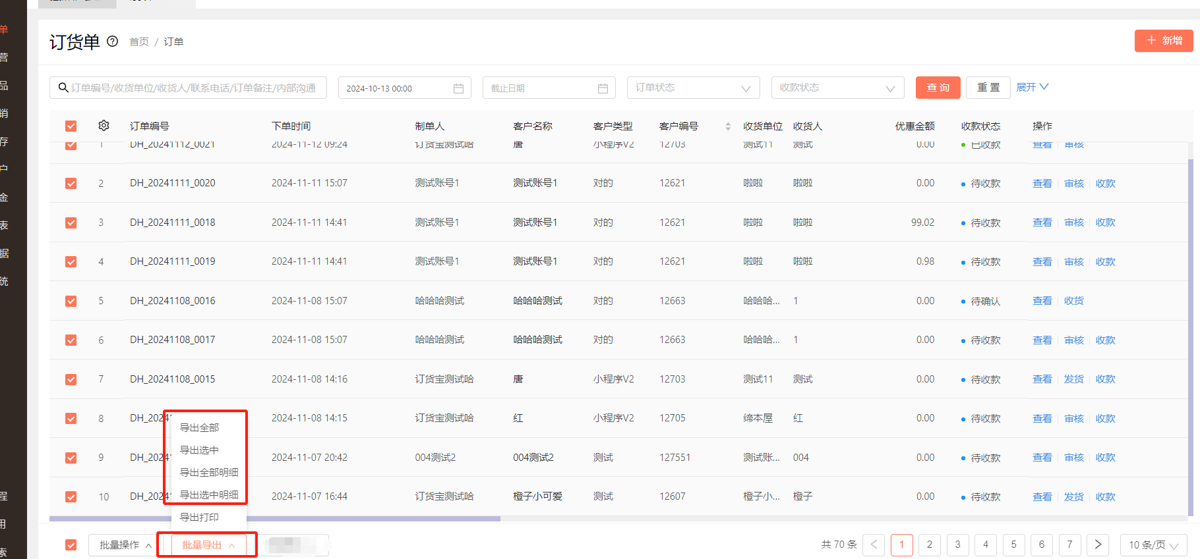
Task: Choose 导出全部明细 from export menu
Action: tap(209, 472)
